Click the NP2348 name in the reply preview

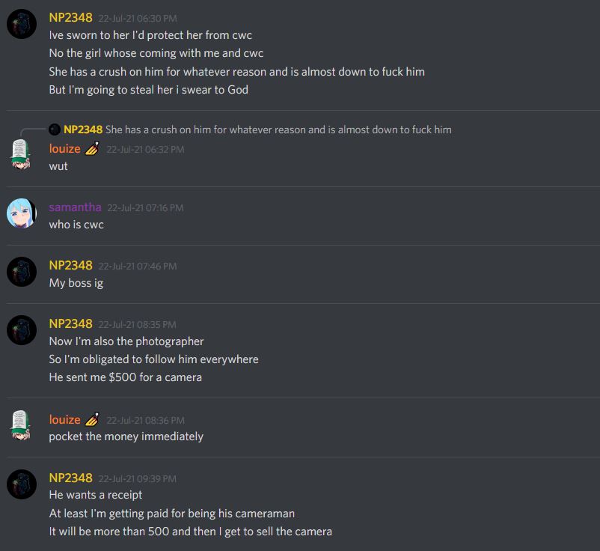coord(83,130)
